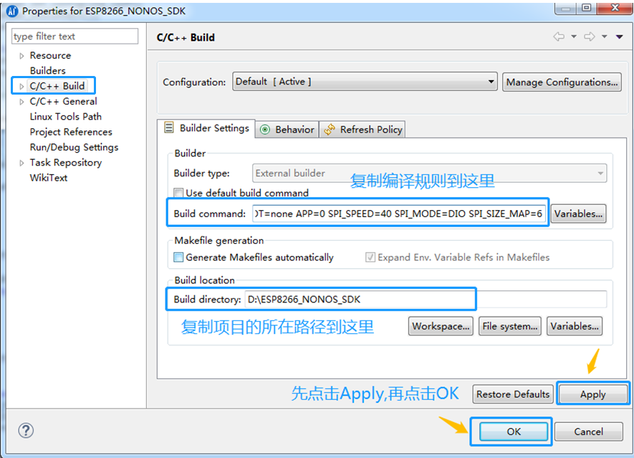Image resolution: width=634 pixels, height=458 pixels.
Task: Open the Configuration dropdown
Action: point(365,82)
